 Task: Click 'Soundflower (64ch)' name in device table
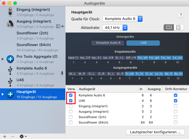coord(94,122)
